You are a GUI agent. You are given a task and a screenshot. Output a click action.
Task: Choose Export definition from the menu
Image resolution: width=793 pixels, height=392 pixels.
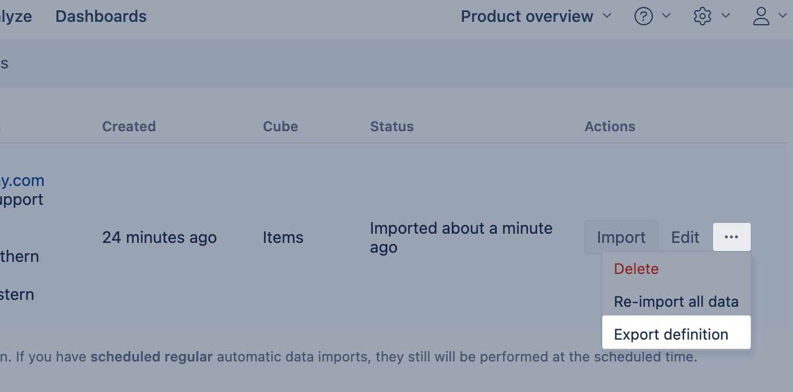point(671,334)
